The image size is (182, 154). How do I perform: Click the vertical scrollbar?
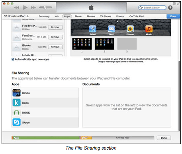coord(179,96)
